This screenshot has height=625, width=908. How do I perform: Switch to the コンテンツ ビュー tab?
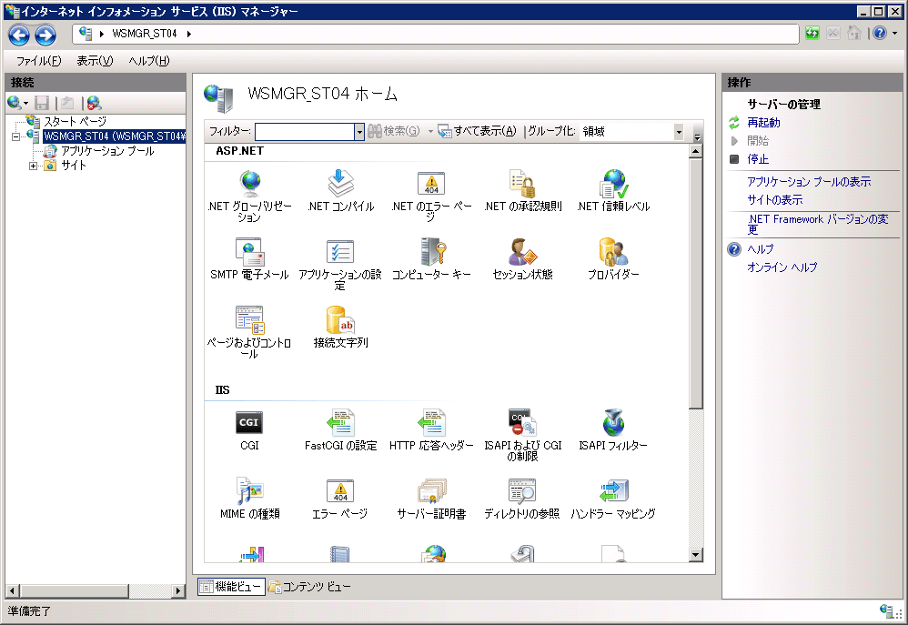309,587
